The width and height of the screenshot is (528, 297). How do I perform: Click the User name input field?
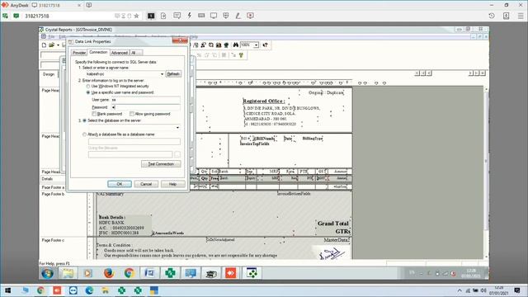pos(145,100)
